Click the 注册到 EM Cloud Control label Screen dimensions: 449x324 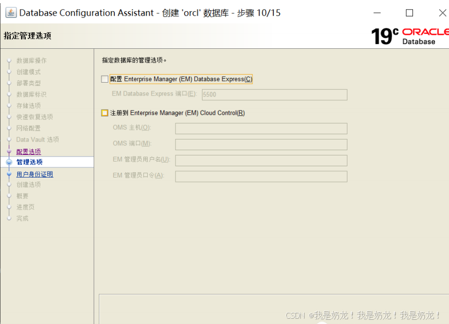click(178, 113)
